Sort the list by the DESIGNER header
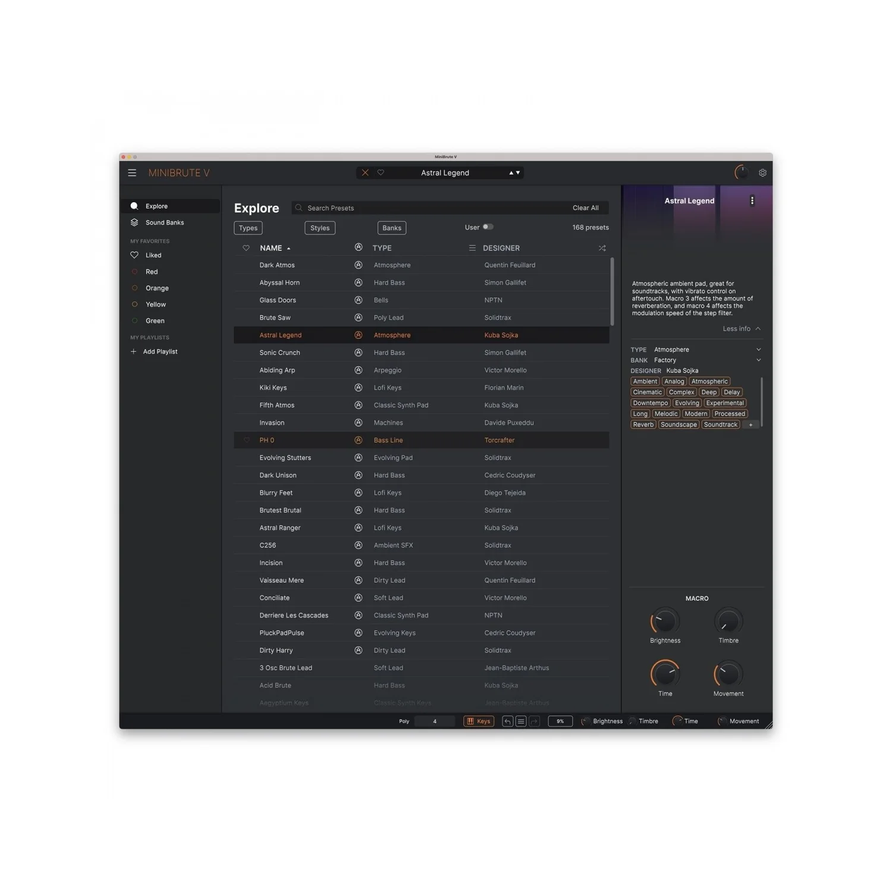This screenshot has height=892, width=892. [x=501, y=248]
